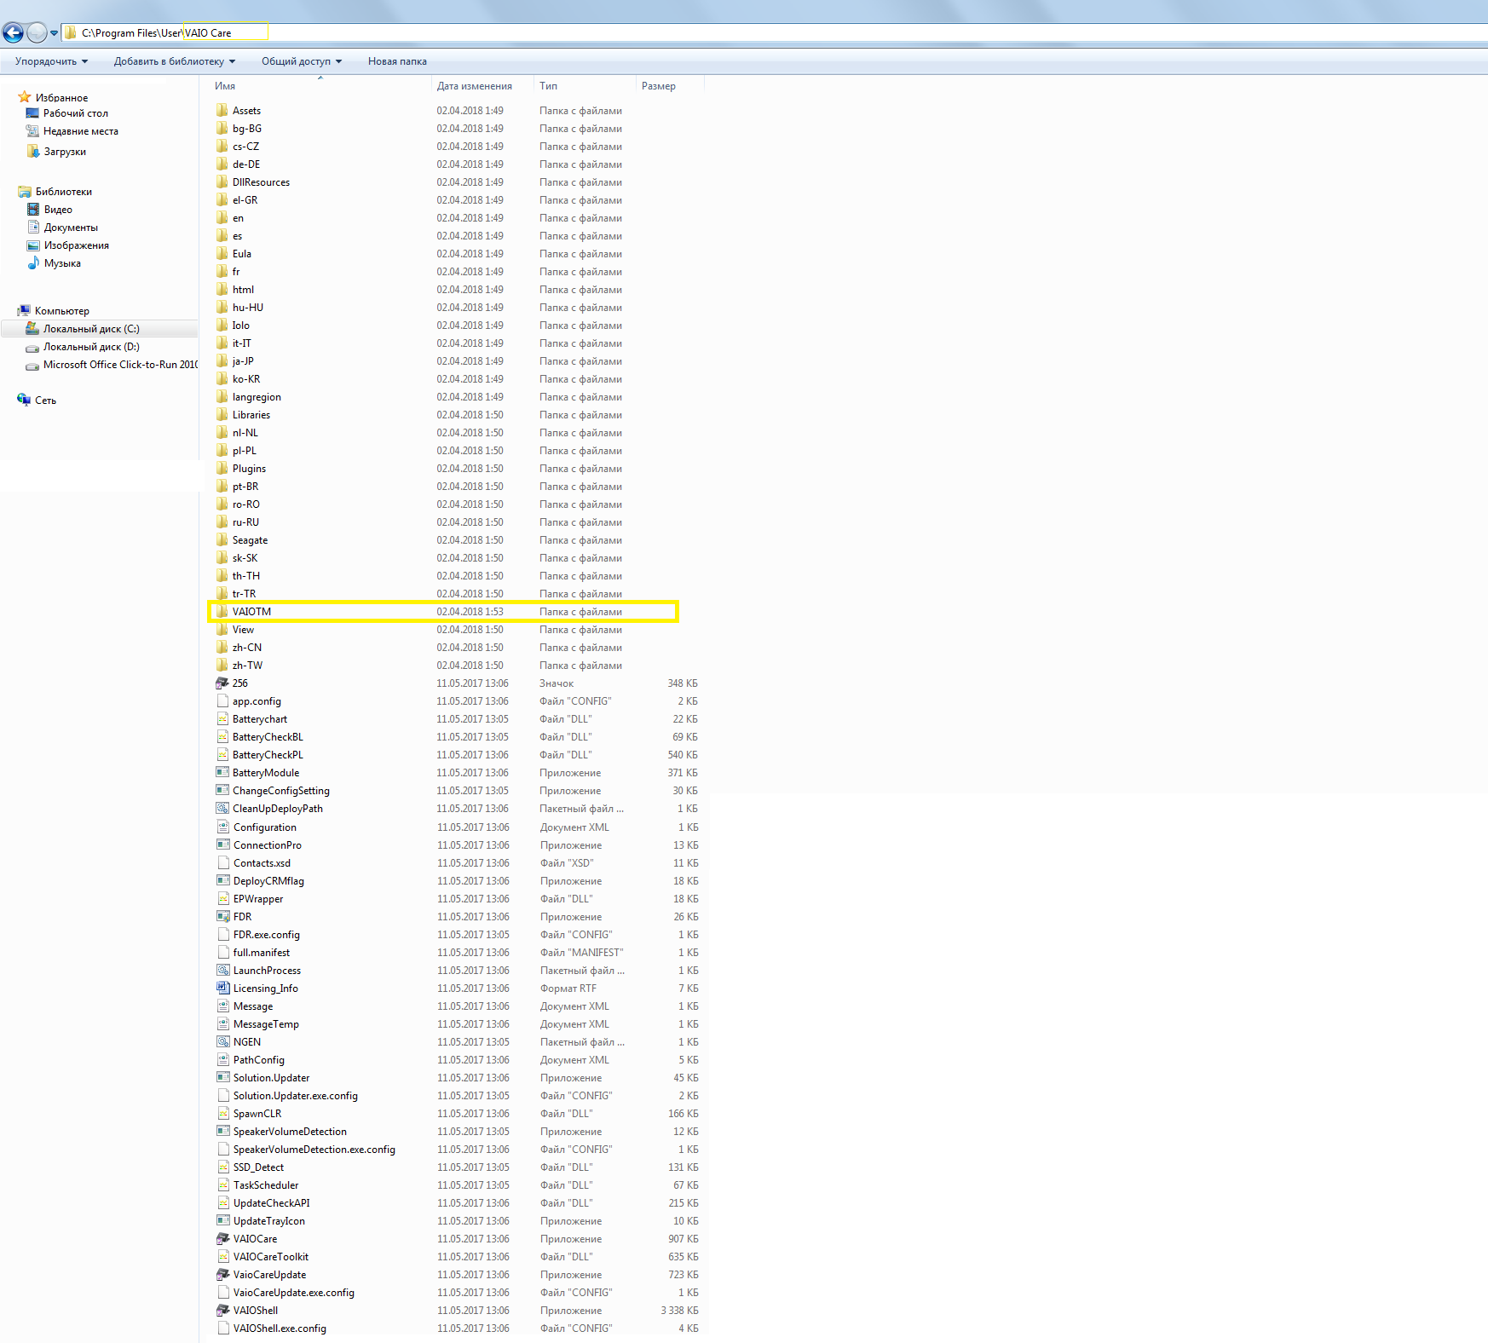Expand the Добавить в библиотеку dropdown
Viewport: 1488px width, 1343px height.
pos(174,61)
